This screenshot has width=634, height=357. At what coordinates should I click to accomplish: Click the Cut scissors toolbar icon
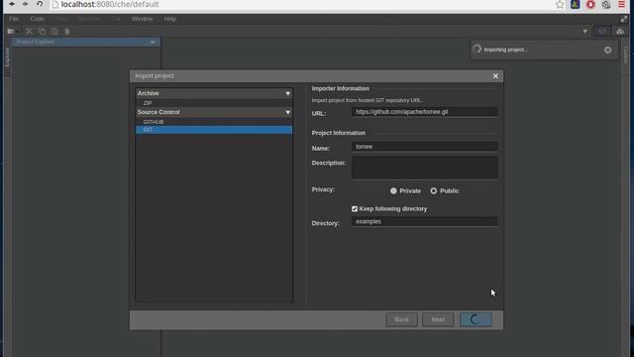[29, 31]
